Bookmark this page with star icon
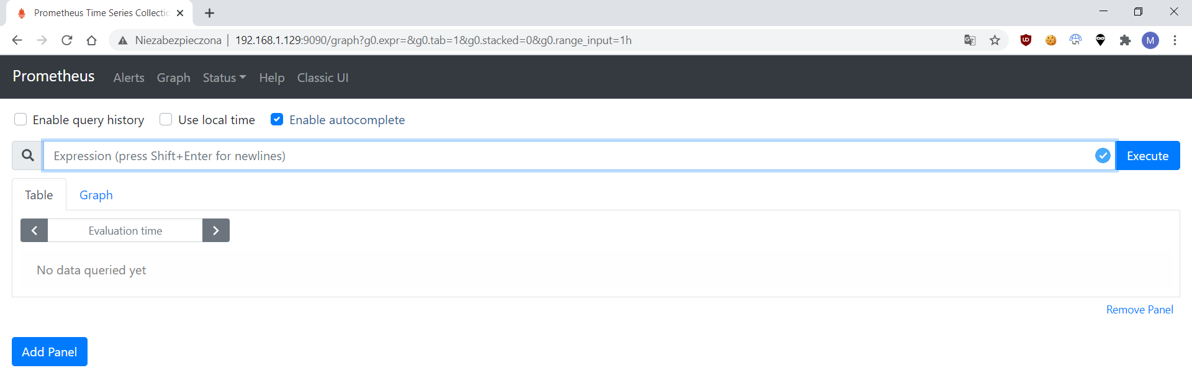 (995, 40)
